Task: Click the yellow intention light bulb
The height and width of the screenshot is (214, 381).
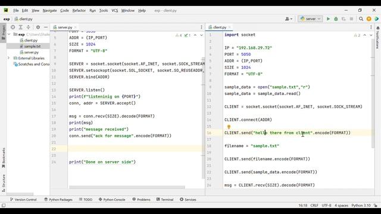Action: [229, 127]
